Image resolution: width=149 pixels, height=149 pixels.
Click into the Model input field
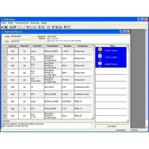coord(21,37)
